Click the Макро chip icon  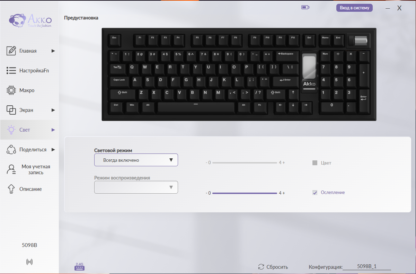[11, 90]
